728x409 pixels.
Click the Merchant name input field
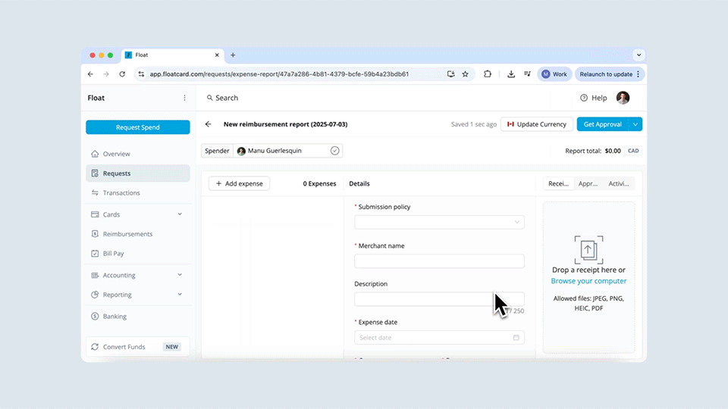pos(439,261)
